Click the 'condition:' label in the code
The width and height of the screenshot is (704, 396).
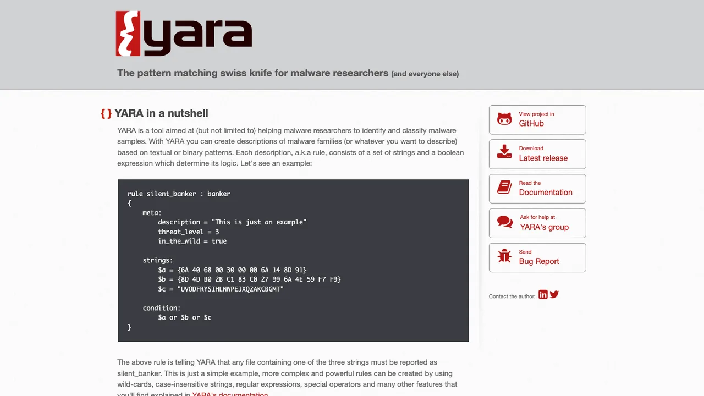pos(162,308)
